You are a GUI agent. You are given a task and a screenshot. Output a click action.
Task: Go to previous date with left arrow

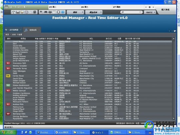pyautogui.click(x=146, y=7)
